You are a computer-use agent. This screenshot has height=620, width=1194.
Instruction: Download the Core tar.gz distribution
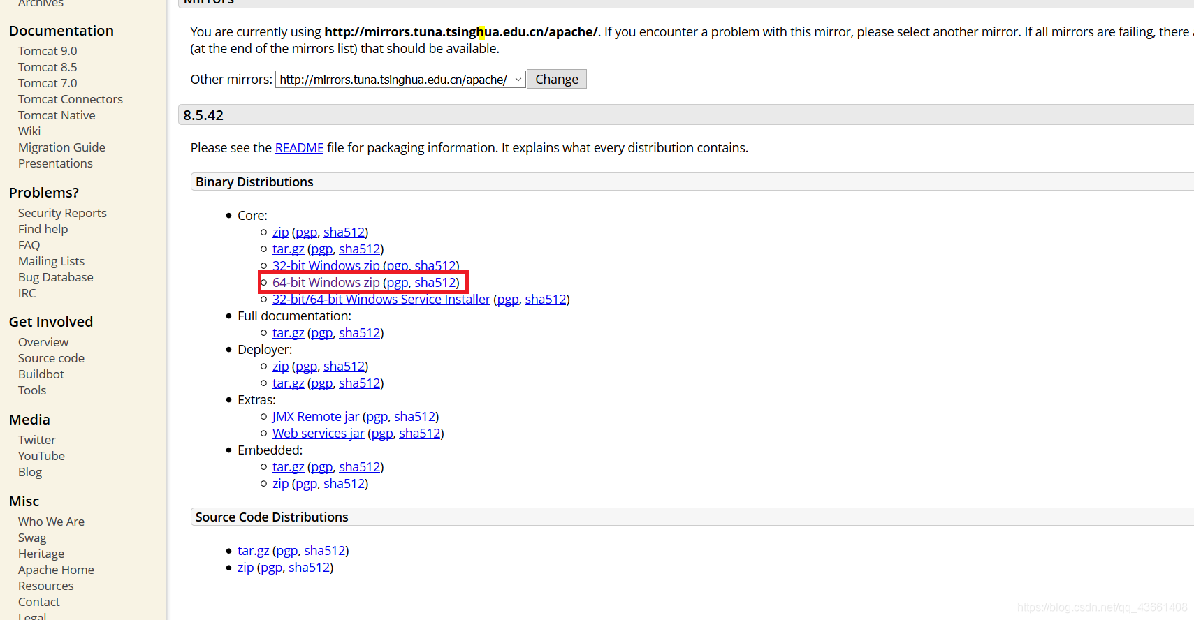pos(288,249)
